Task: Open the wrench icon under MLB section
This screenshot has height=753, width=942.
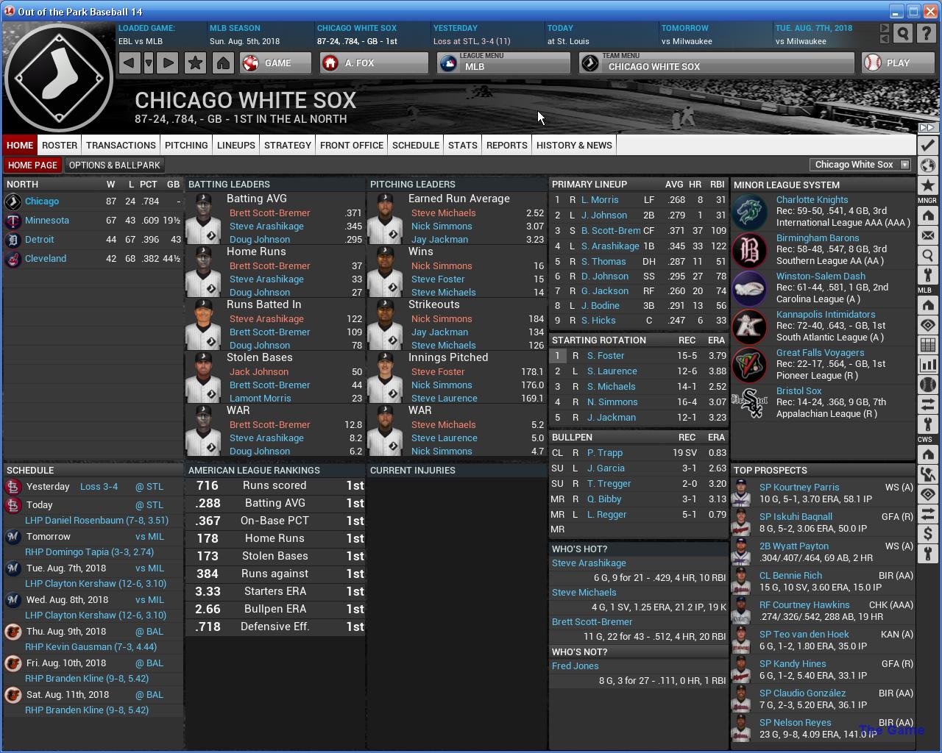Action: coord(927,424)
